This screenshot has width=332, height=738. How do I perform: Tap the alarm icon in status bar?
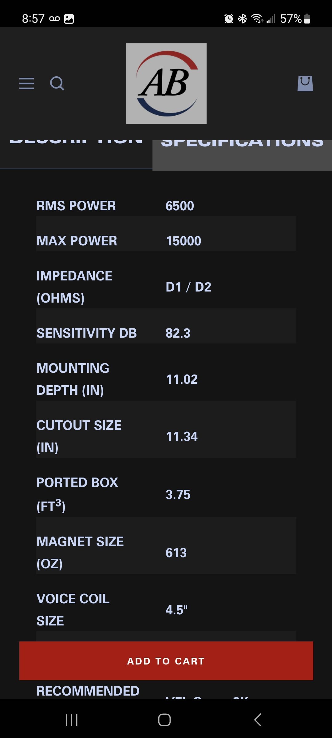[229, 19]
